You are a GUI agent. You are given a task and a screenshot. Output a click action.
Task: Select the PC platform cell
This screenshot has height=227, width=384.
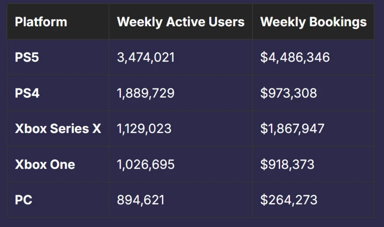(24, 200)
